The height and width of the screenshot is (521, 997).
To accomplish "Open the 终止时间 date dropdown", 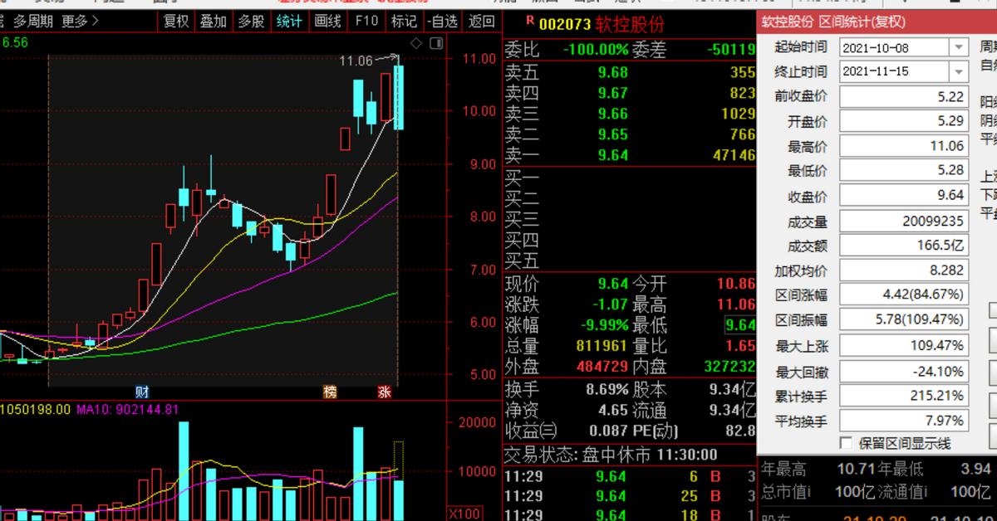I will (959, 71).
